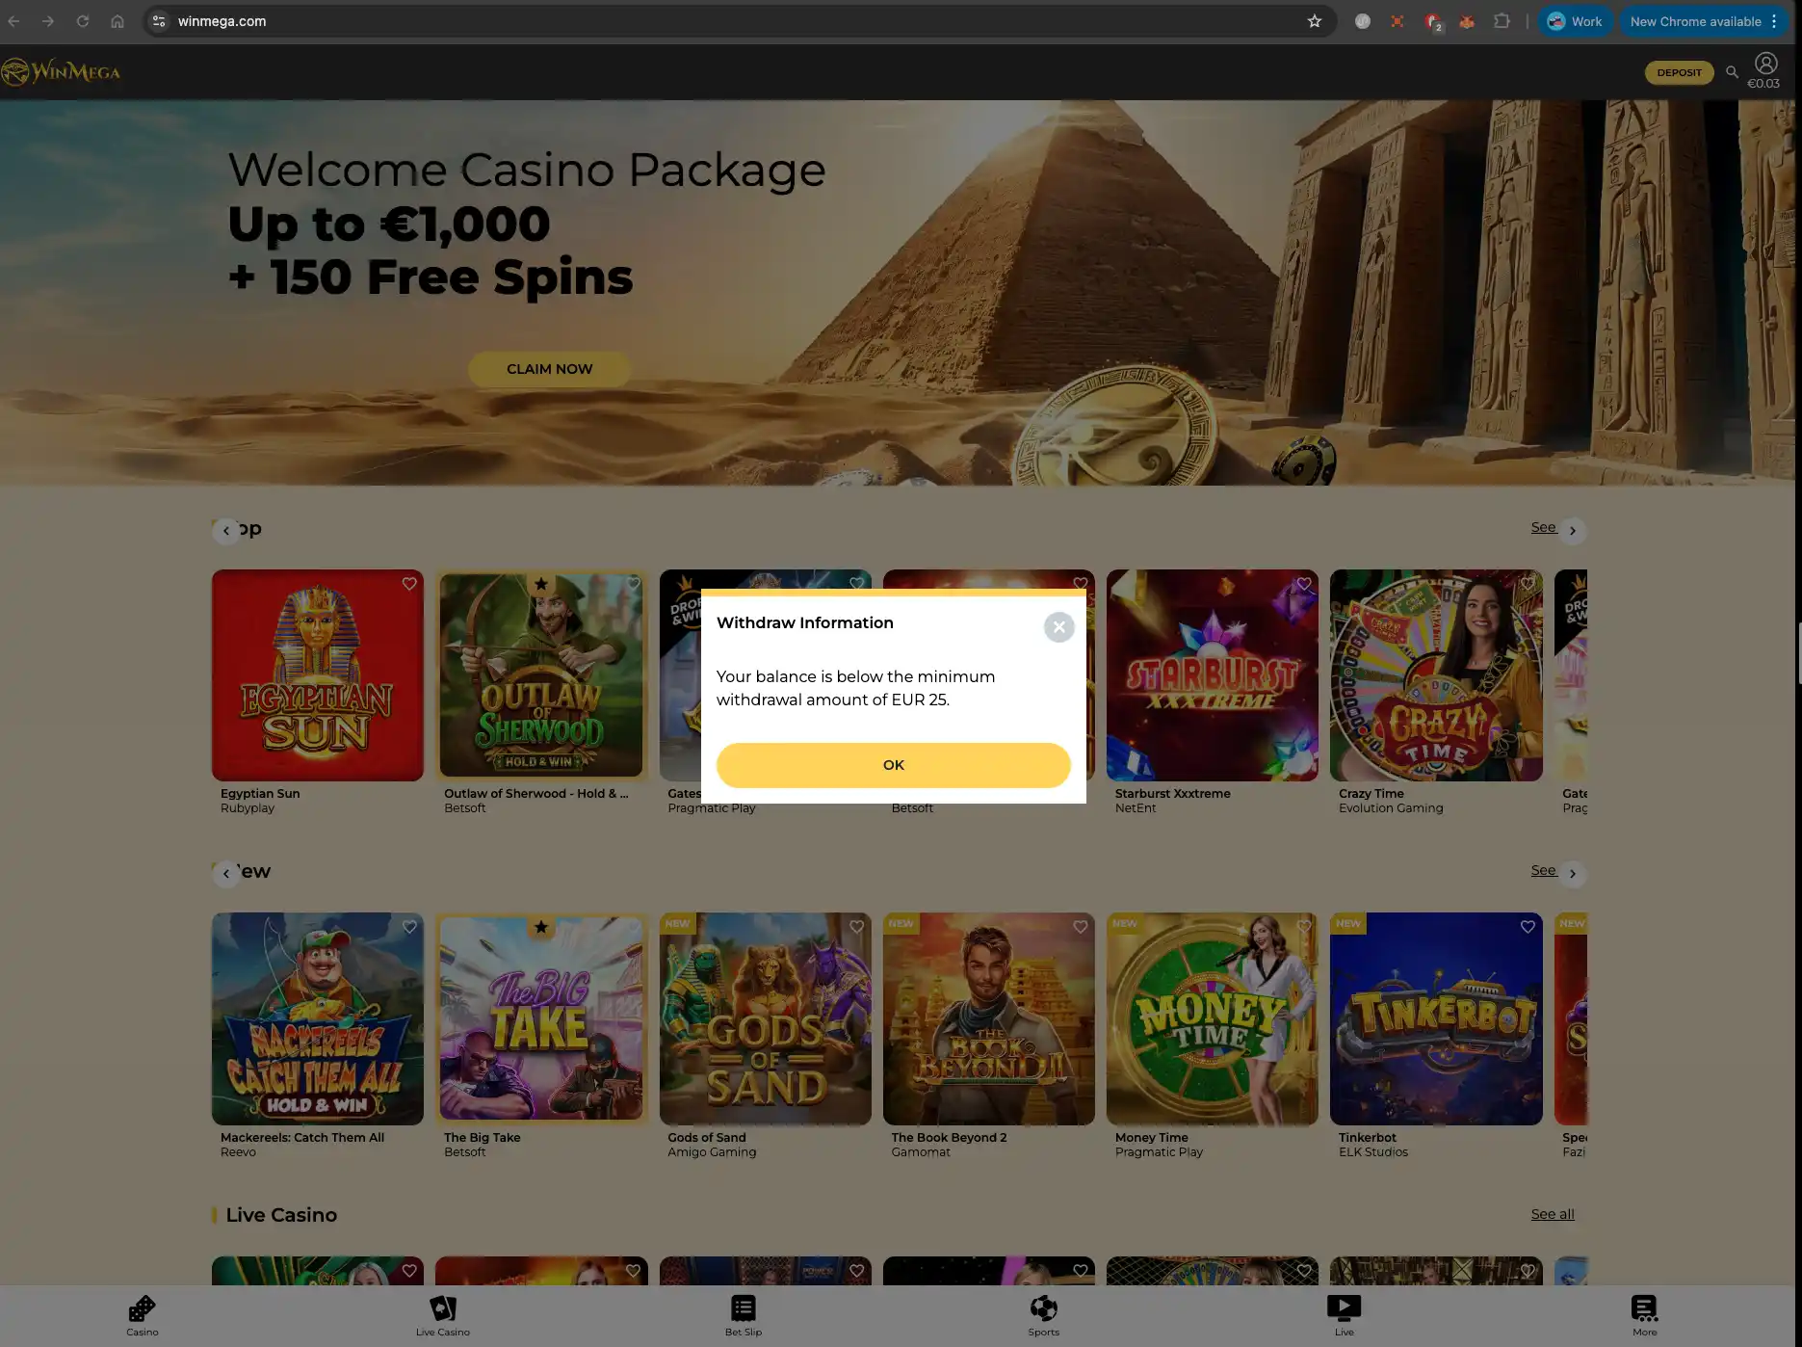Open the Bet Slip icon
1802x1347 pixels.
point(744,1308)
